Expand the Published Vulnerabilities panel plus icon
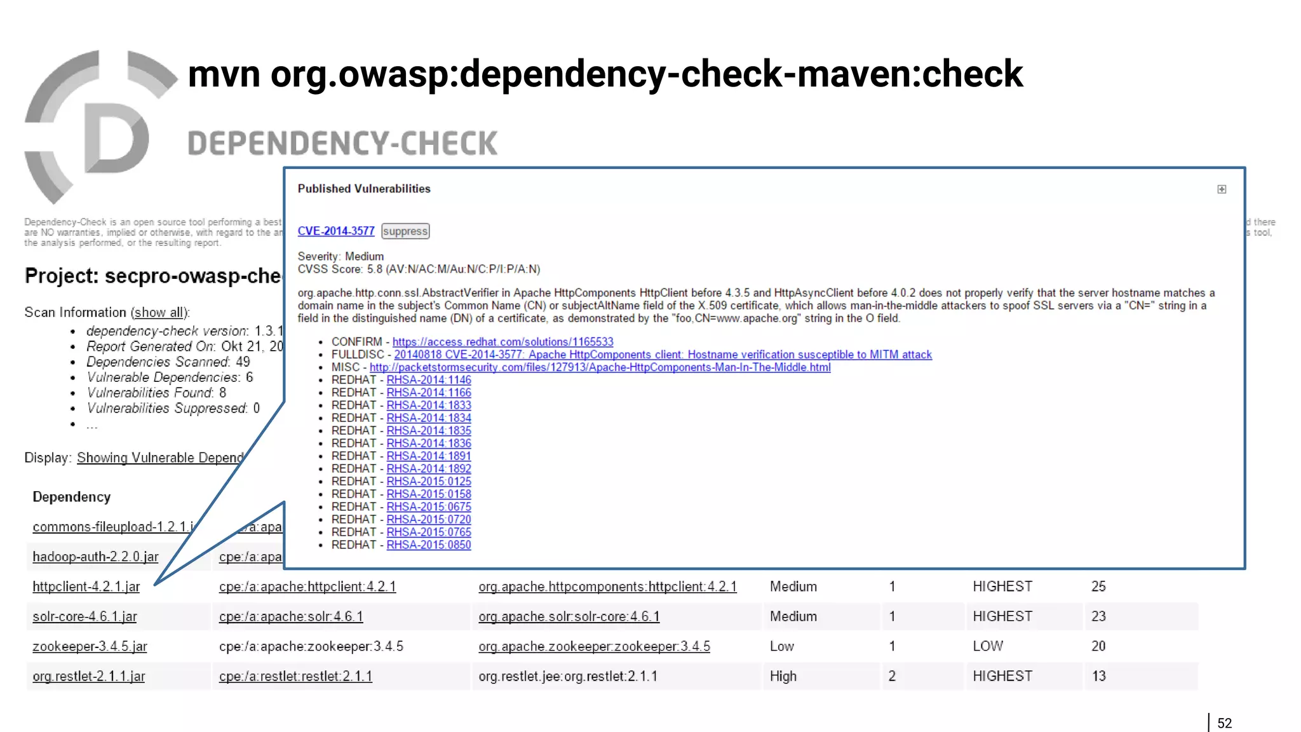This screenshot has height=732, width=1301. tap(1221, 189)
